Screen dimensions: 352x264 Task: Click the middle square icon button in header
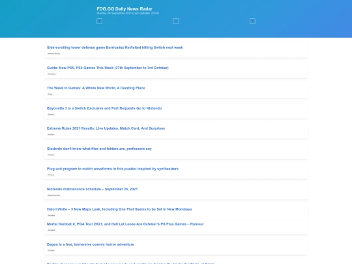(176, 22)
